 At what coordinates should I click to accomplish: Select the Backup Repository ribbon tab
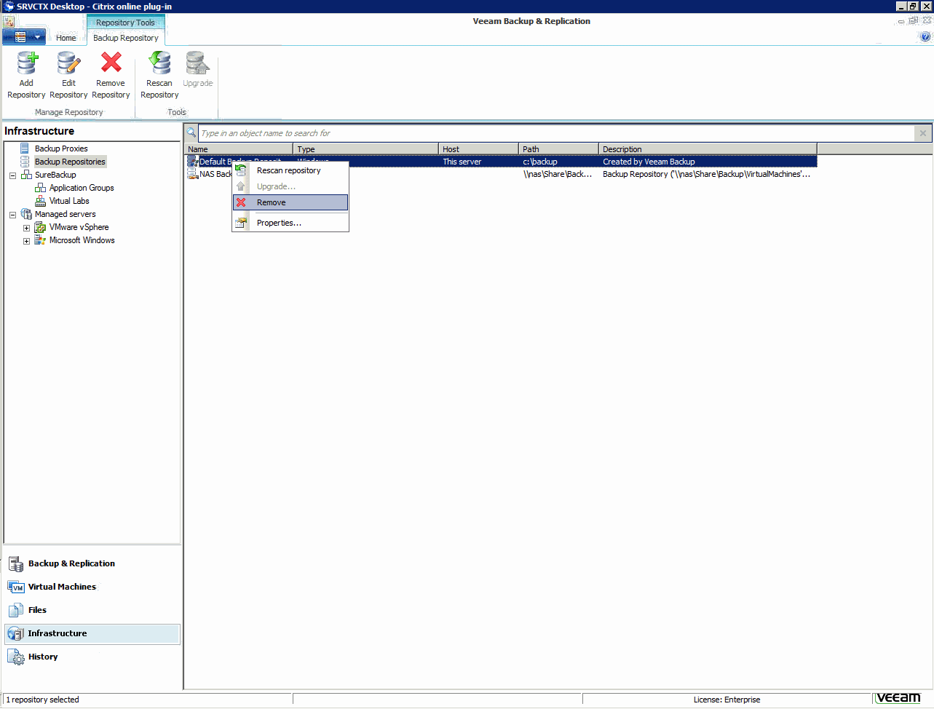click(x=125, y=38)
